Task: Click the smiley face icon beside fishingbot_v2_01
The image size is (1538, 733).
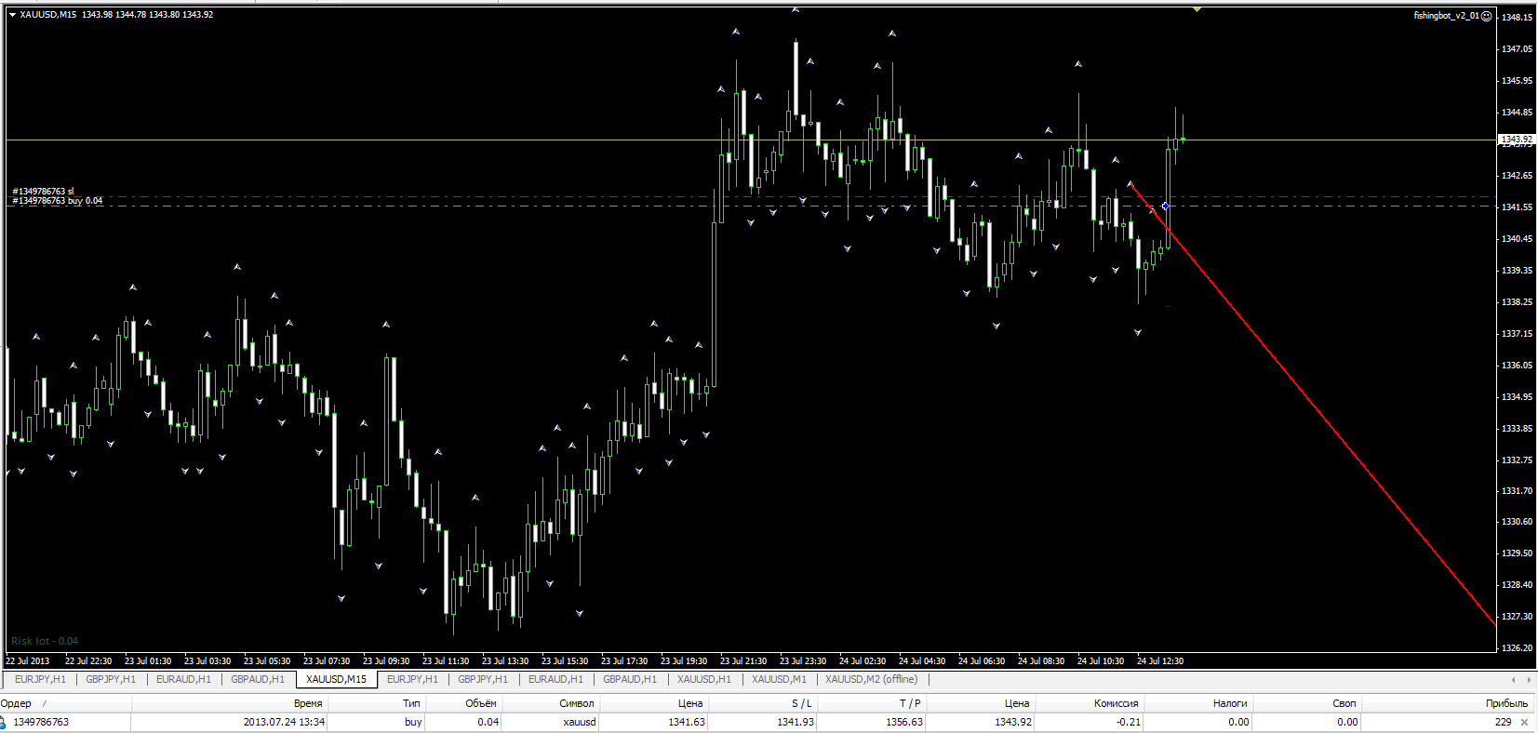Action: pyautogui.click(x=1487, y=16)
